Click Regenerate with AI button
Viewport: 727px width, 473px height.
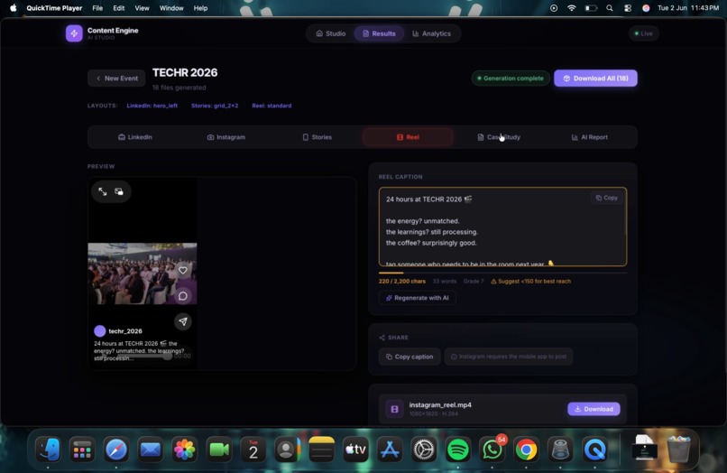(418, 298)
